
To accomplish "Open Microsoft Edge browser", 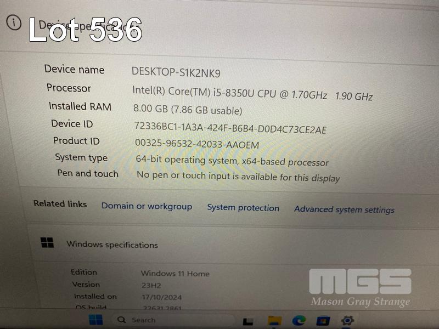I will coord(299,321).
